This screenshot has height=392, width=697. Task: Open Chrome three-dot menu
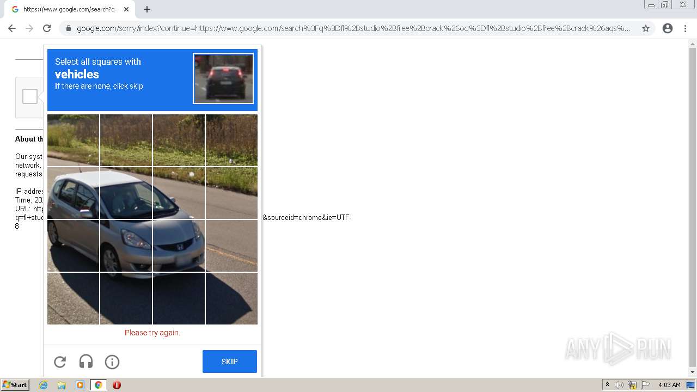pos(686,28)
